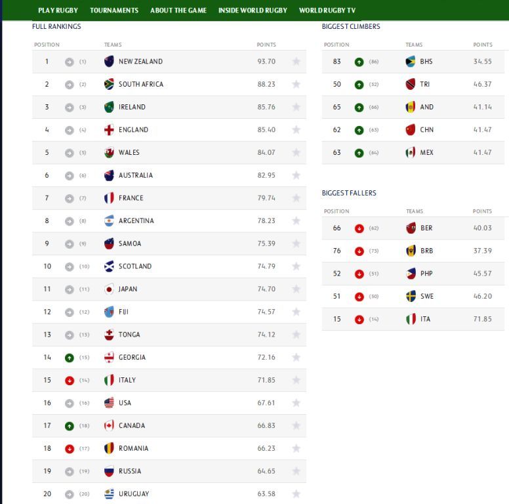Toggle favourite star for Uruguay
The width and height of the screenshot is (509, 504).
point(296,494)
